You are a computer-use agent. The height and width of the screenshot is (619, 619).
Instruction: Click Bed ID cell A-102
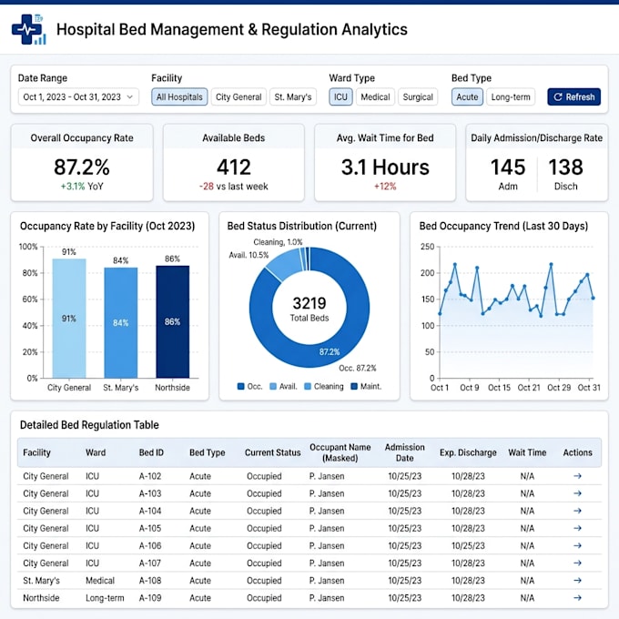(x=150, y=476)
